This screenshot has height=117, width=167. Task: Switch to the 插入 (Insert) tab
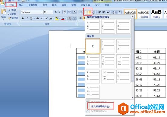21,5
